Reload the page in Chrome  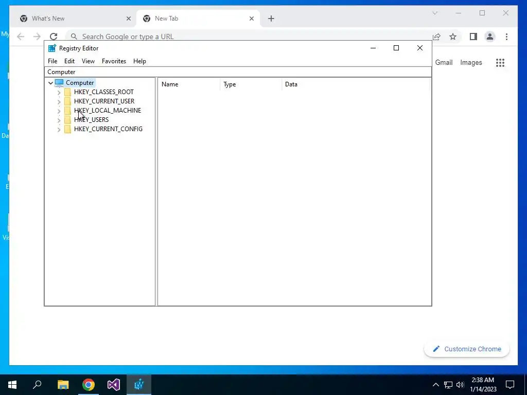54,37
